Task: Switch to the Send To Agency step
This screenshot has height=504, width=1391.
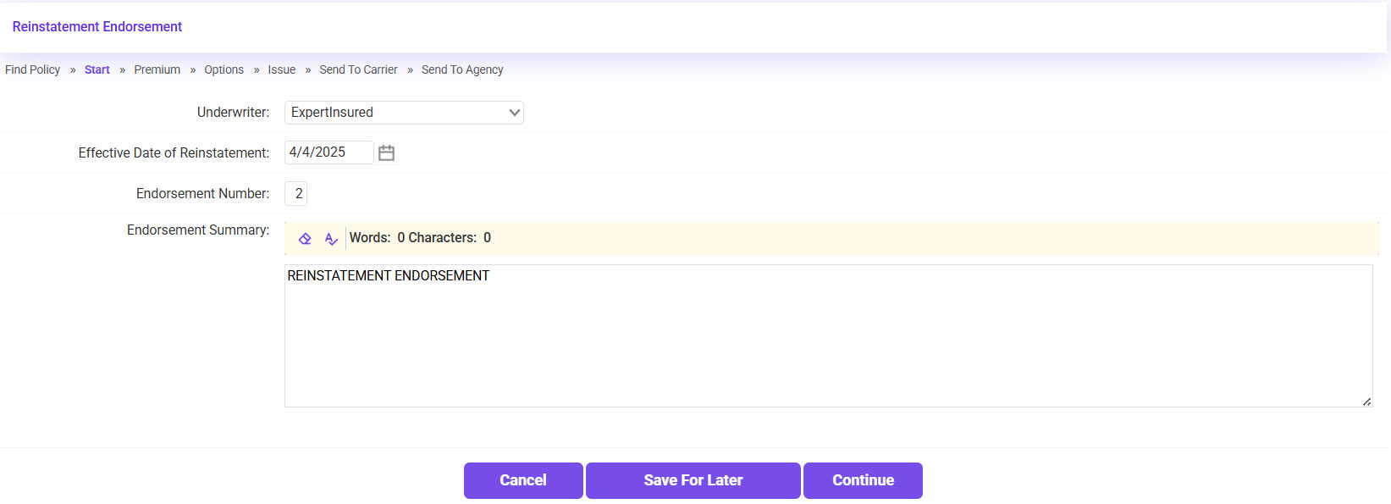Action: (x=462, y=69)
